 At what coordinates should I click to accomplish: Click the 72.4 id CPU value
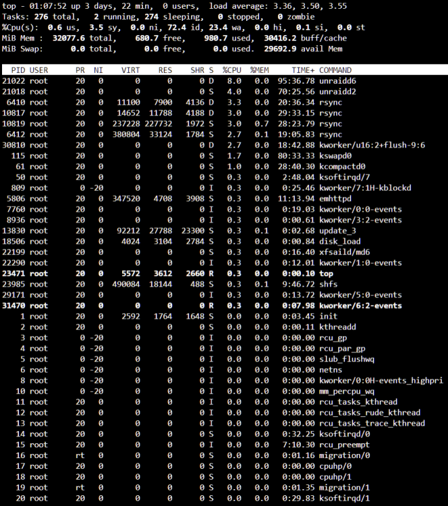177,28
